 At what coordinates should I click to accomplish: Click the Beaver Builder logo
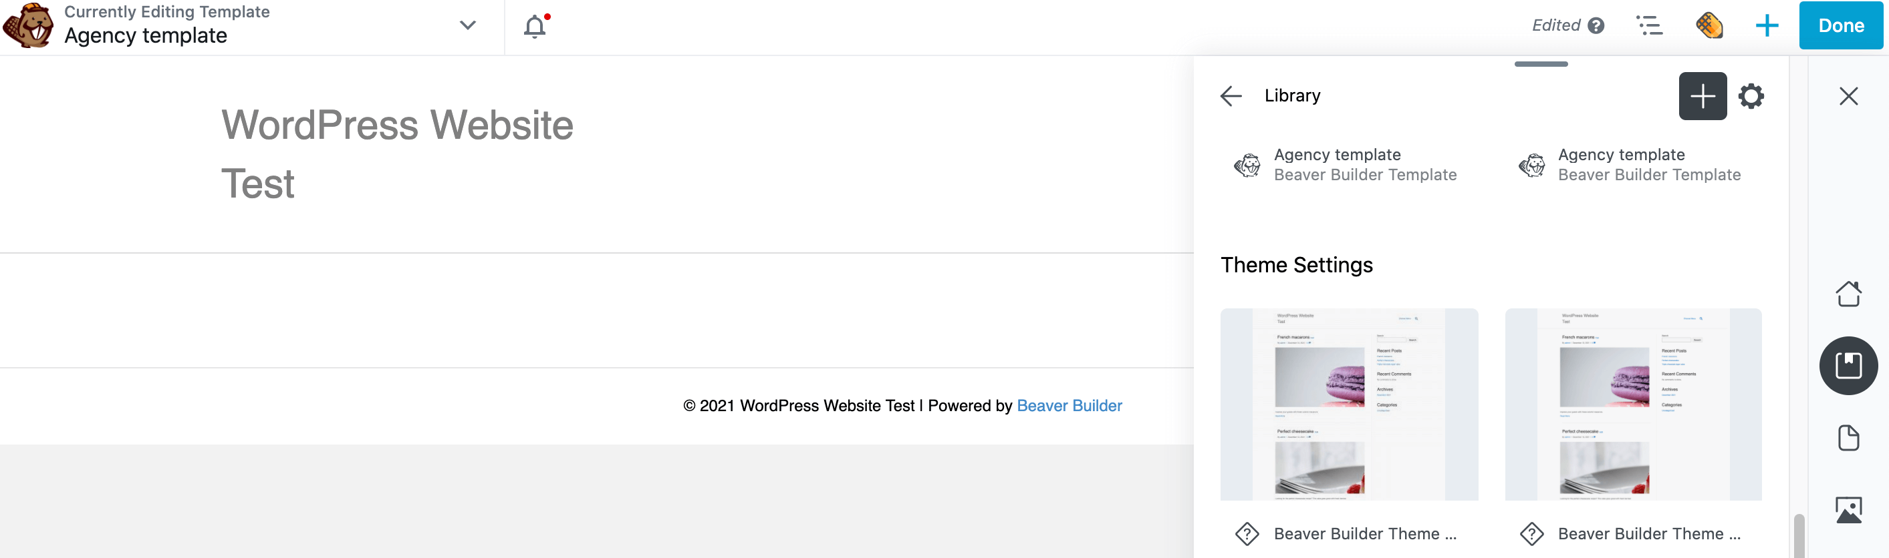28,25
